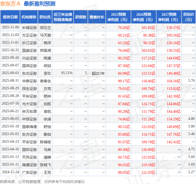The width and height of the screenshot is (196, 184).
Task: Select the 报告日期 column header
Action: point(10,17)
